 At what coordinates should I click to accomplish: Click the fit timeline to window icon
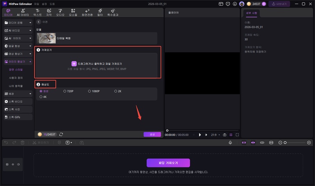tap(271, 142)
